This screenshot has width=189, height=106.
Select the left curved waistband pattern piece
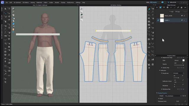[100, 39]
